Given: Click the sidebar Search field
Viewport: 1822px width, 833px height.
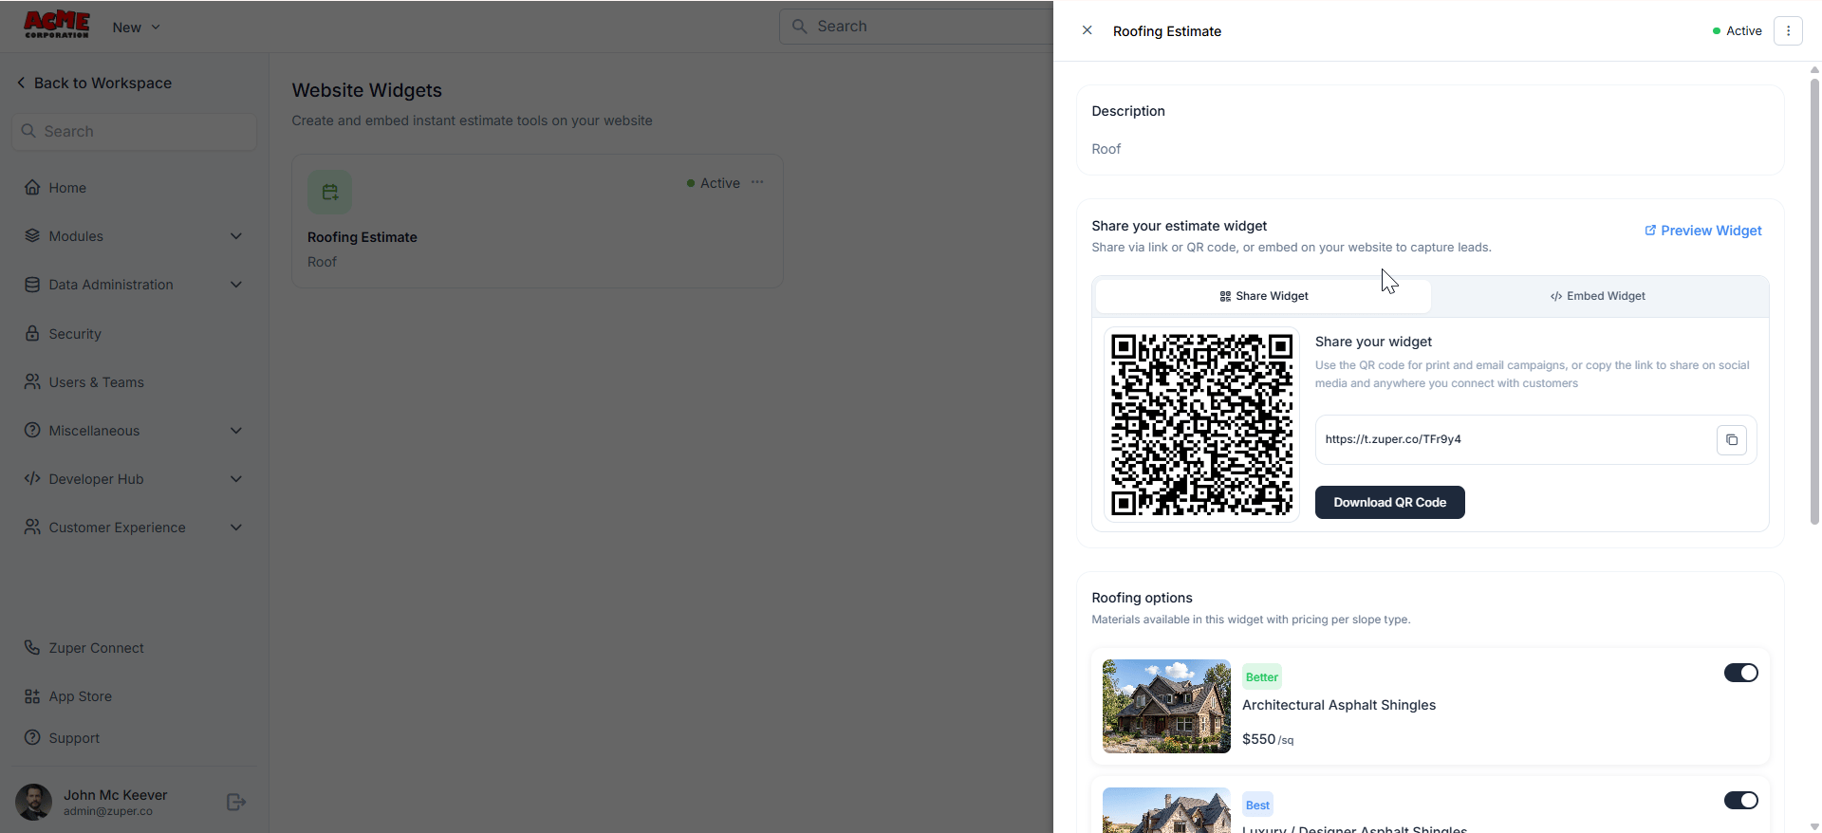Looking at the screenshot, I should (134, 132).
